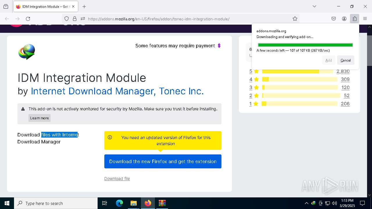Open the Extensions puzzle icon
Viewport: 372px width, 209px height.
[x=355, y=19]
